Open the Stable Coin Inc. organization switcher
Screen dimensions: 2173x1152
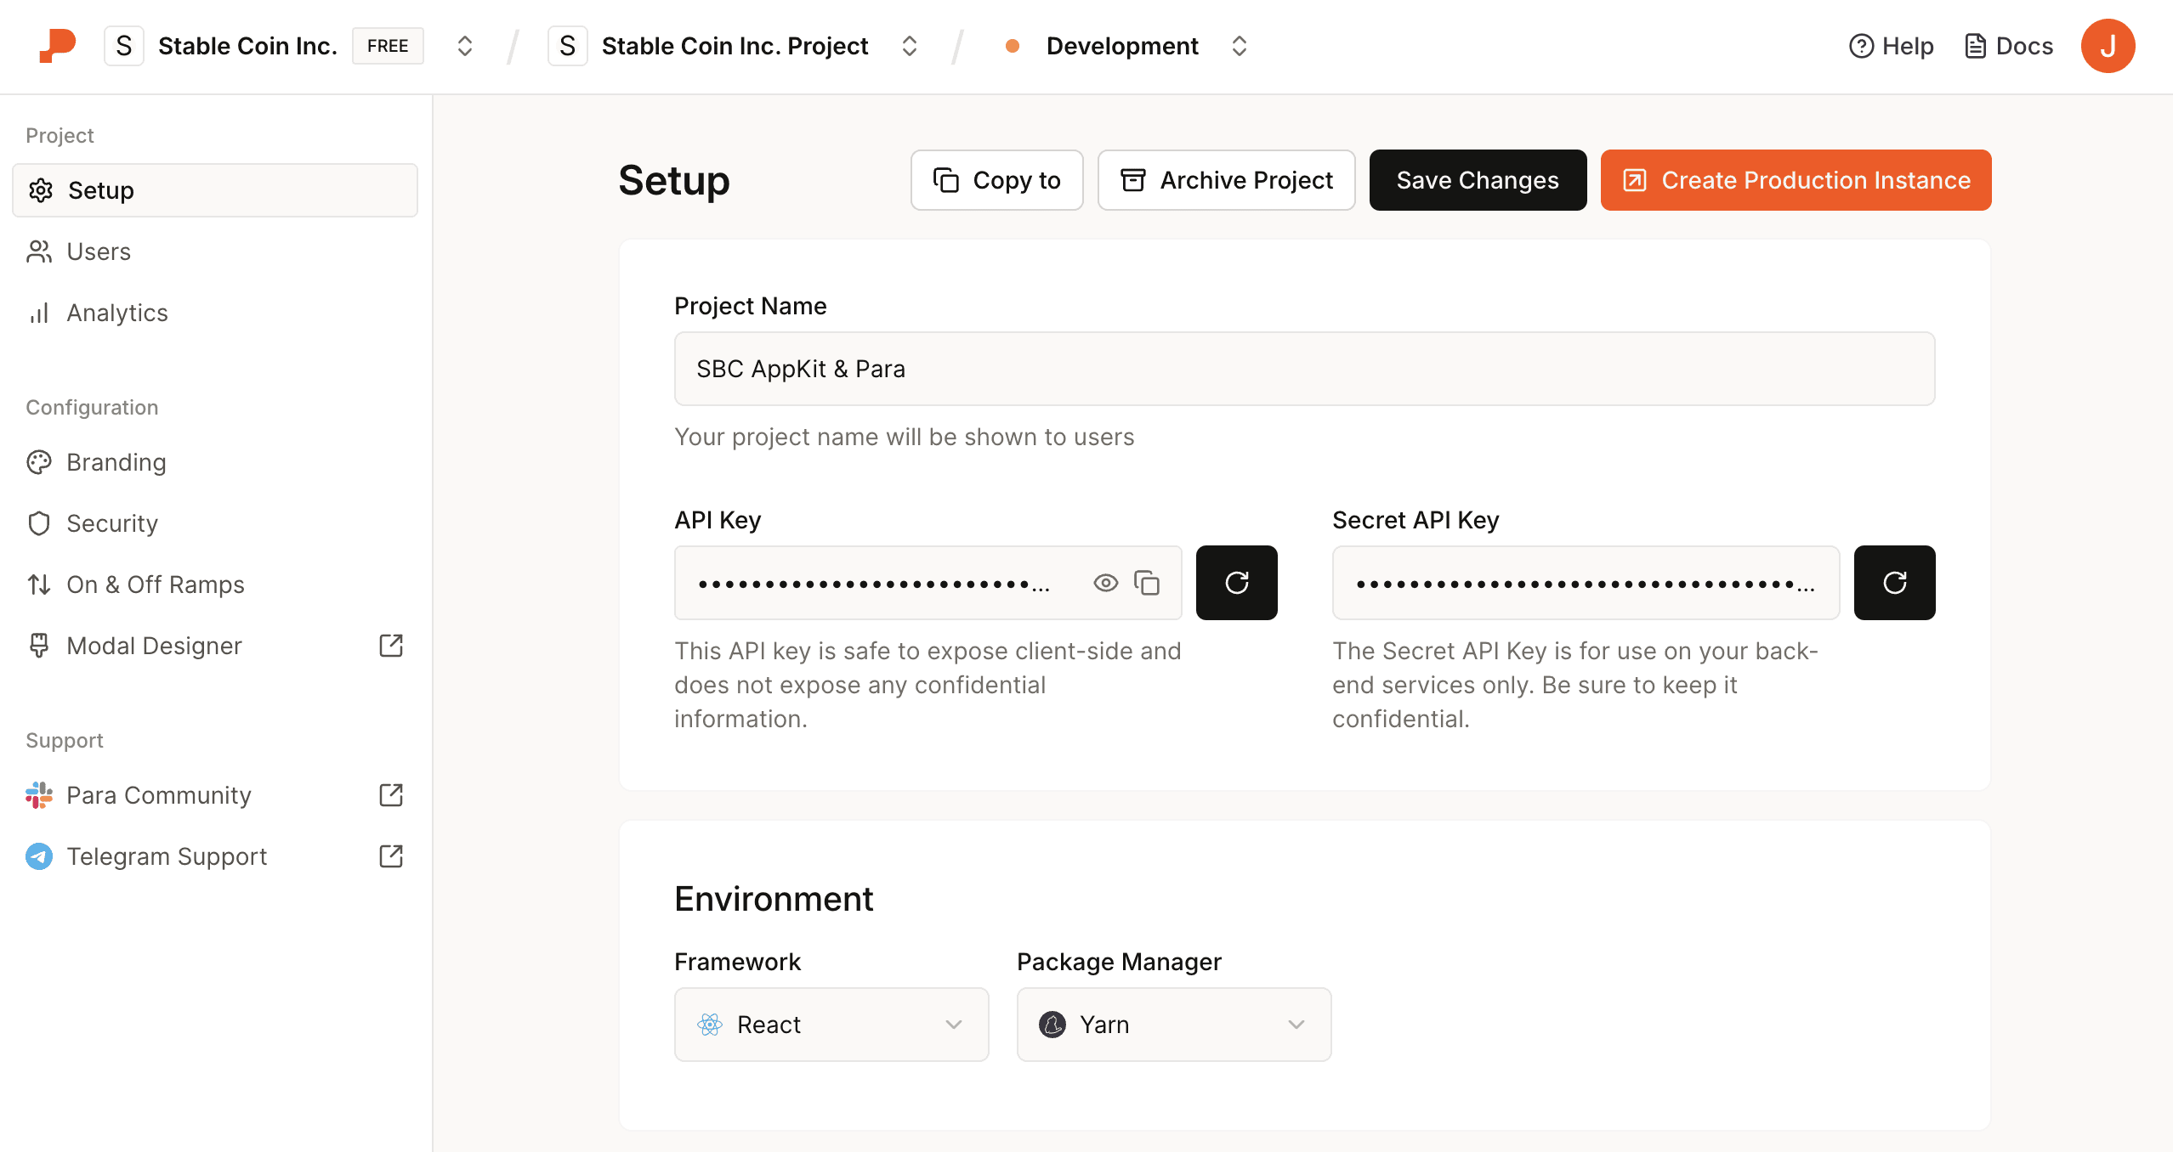pos(464,46)
